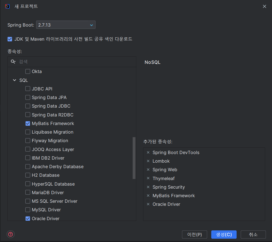Click the NoSQL description heading
Screen dimensions: 272x242
point(153,62)
